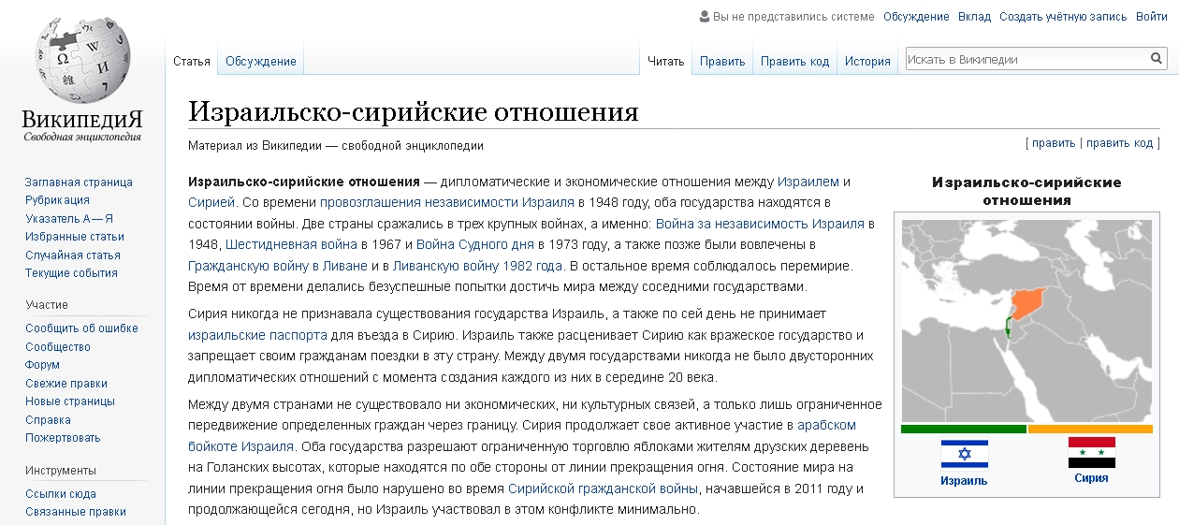The height and width of the screenshot is (525, 1179).
Task: Switch to the Обсуждение page tab
Action: pyautogui.click(x=261, y=62)
